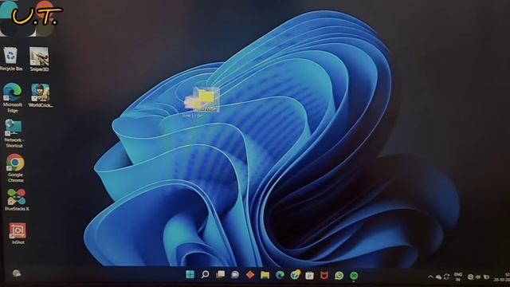
Task: Open WhatsApp from the taskbar
Action: pos(339,276)
